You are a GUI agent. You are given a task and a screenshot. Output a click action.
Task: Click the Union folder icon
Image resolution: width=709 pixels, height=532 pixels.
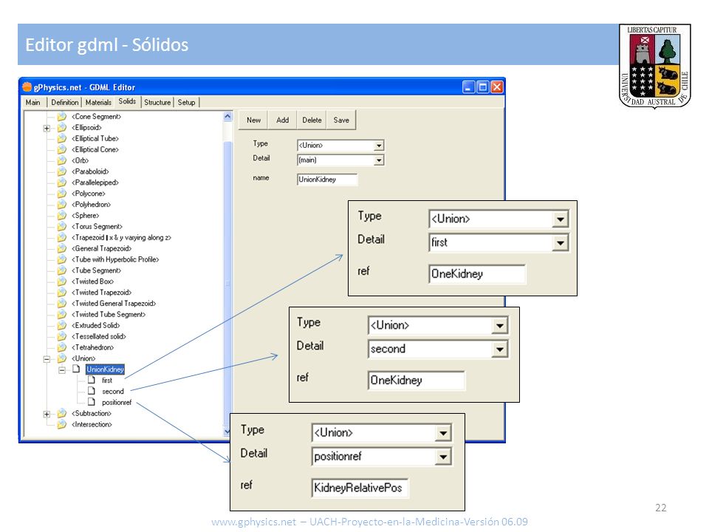coord(62,358)
